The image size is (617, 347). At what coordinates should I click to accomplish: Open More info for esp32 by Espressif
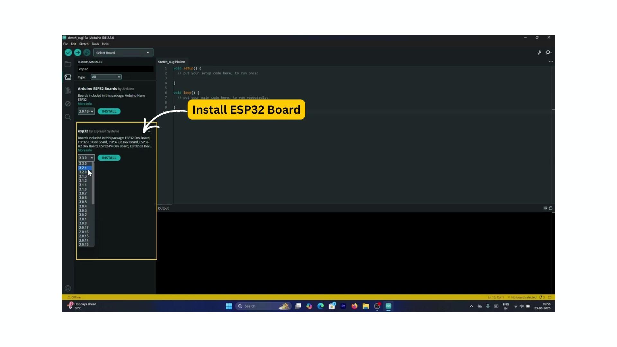pos(85,150)
